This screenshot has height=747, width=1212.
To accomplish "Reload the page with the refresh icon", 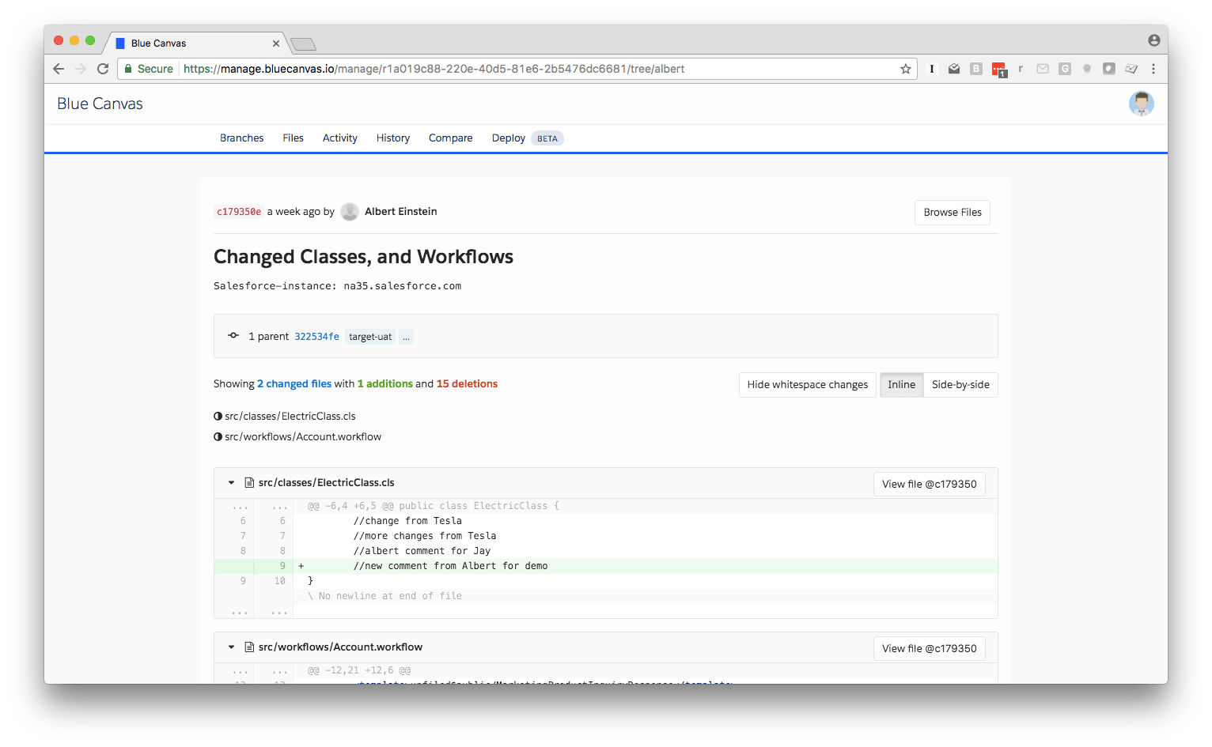I will (x=103, y=69).
